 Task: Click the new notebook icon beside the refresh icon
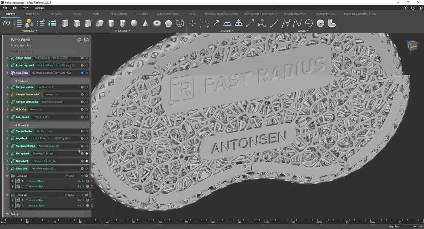tap(86, 40)
